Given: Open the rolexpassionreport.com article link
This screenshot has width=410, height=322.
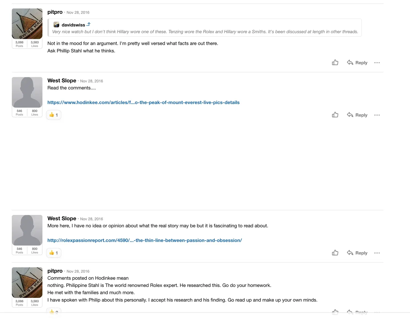Looking at the screenshot, I should coord(145,240).
